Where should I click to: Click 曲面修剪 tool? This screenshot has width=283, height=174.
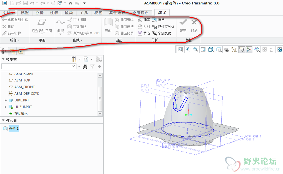pos(124,33)
